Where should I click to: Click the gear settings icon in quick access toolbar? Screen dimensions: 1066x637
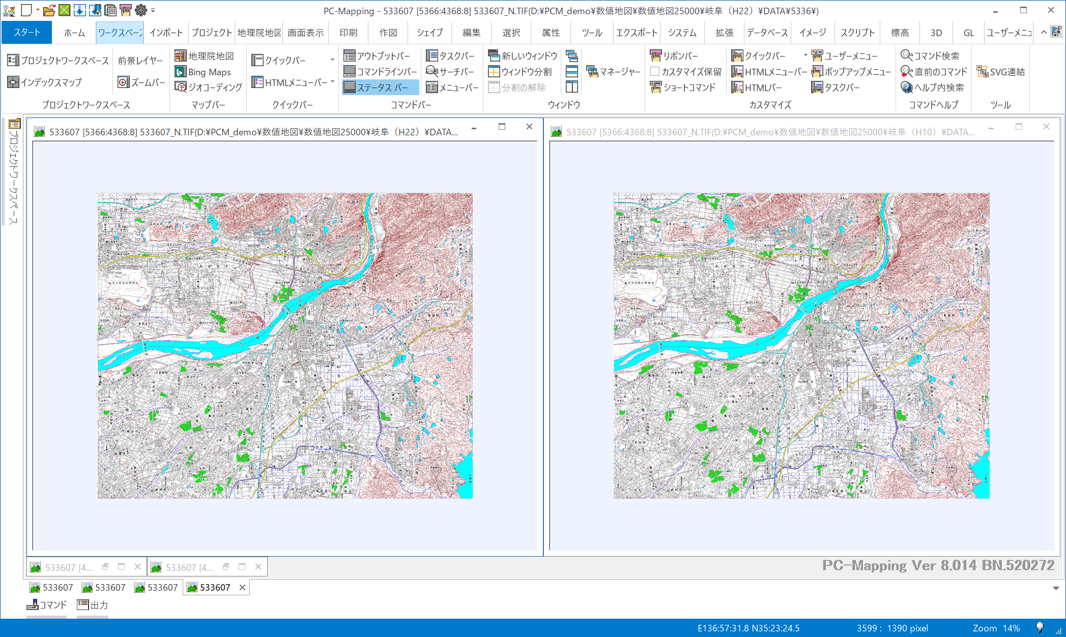[141, 10]
